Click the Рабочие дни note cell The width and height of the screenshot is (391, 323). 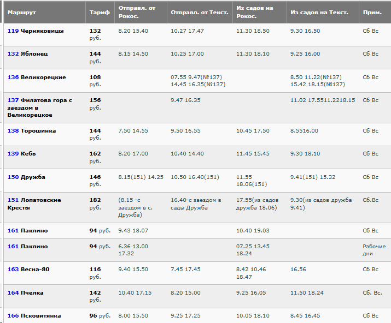coord(374,250)
